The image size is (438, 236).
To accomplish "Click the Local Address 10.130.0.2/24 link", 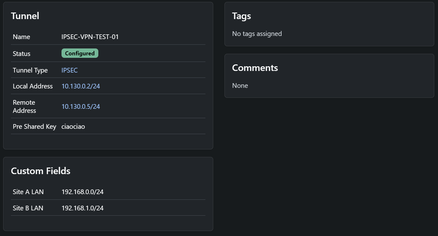I will click(x=81, y=86).
